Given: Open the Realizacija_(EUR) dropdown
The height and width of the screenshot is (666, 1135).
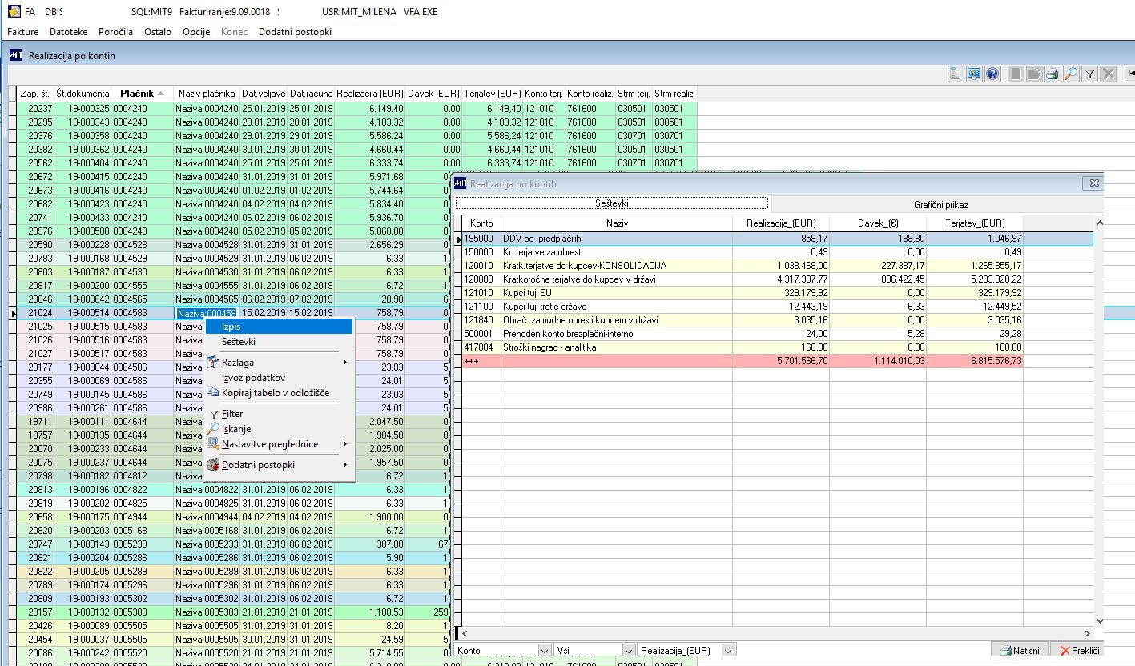Looking at the screenshot, I should pyautogui.click(x=728, y=651).
